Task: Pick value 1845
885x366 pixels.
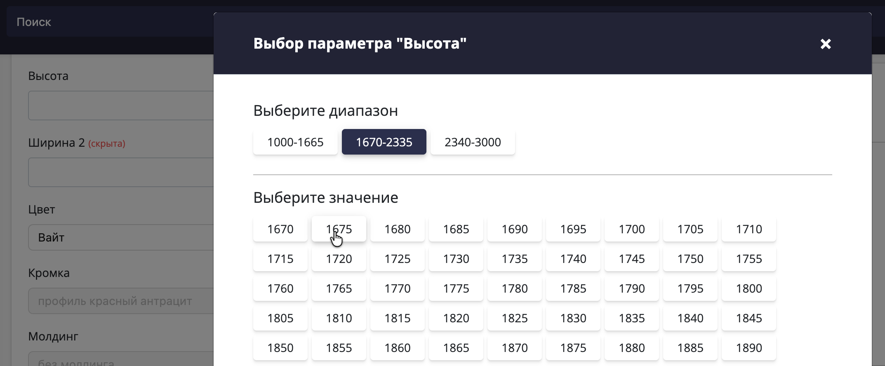Action: pyautogui.click(x=749, y=318)
